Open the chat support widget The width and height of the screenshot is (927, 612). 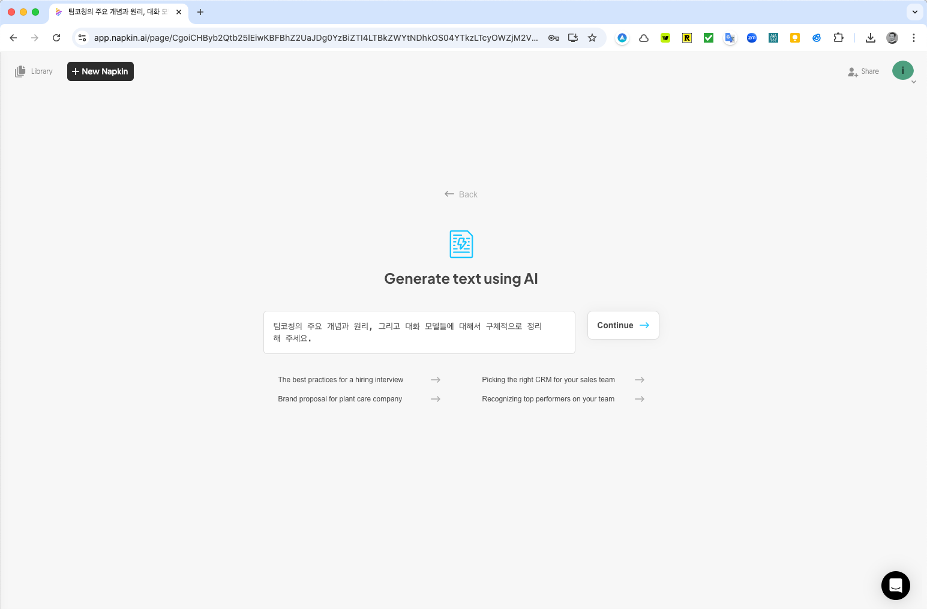pyautogui.click(x=895, y=585)
